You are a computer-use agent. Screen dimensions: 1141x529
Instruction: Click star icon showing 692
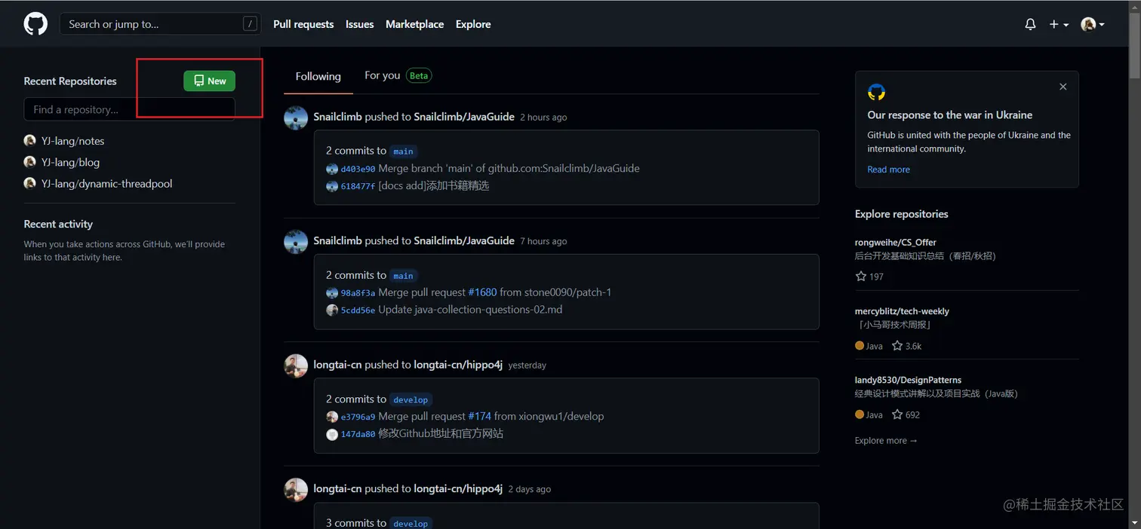897,414
